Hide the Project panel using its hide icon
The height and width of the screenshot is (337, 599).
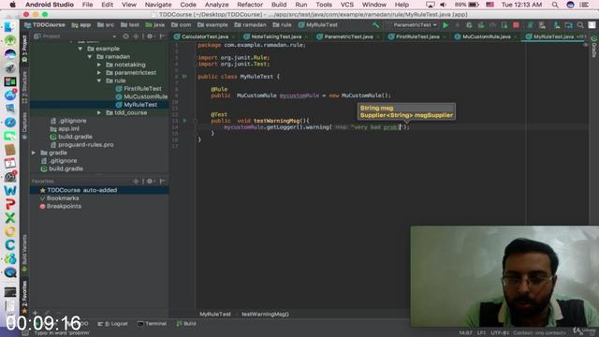coord(163,37)
